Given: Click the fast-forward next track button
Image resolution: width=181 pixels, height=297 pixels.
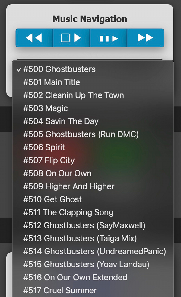Looking at the screenshot, I should pos(145,38).
